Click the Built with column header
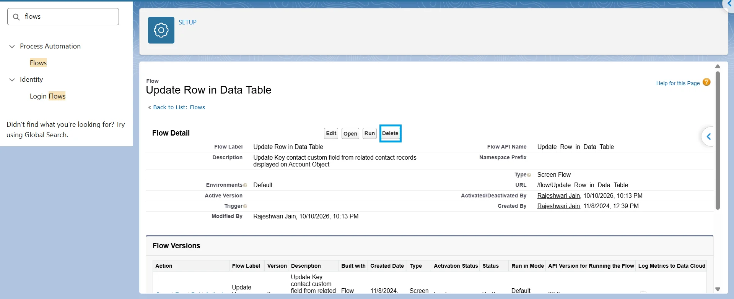This screenshot has height=299, width=734. point(353,266)
